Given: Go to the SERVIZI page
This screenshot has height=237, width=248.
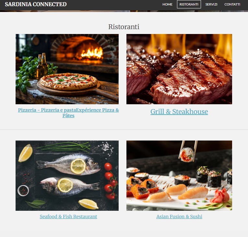Looking at the screenshot, I should click(211, 4).
